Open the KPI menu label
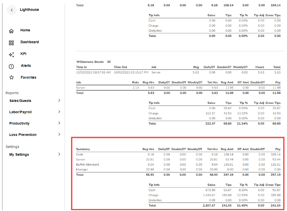Screen dimensions: 287x211 [23, 54]
